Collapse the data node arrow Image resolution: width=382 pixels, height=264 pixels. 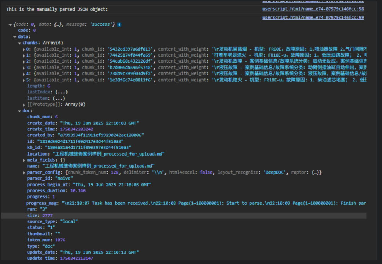[15, 37]
